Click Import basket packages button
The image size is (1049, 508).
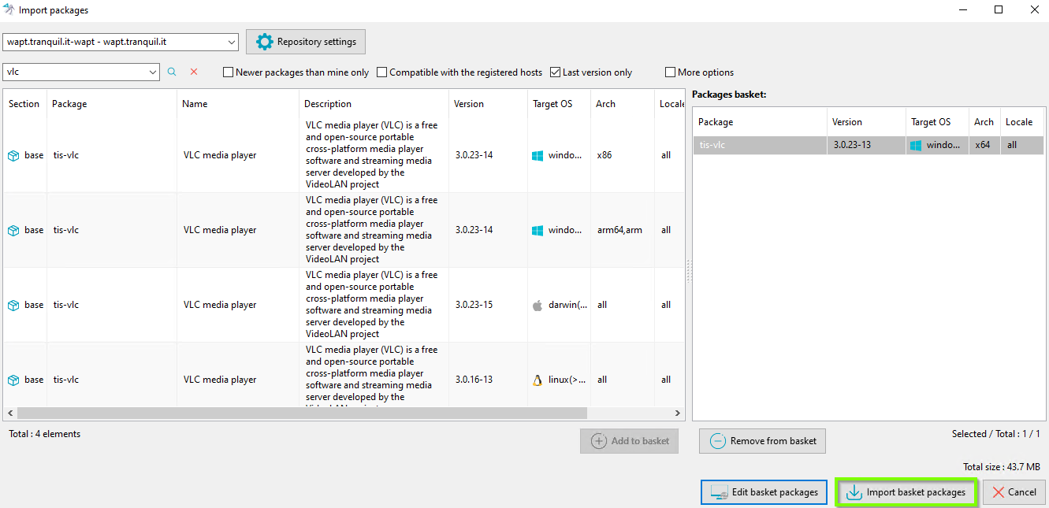tap(906, 492)
